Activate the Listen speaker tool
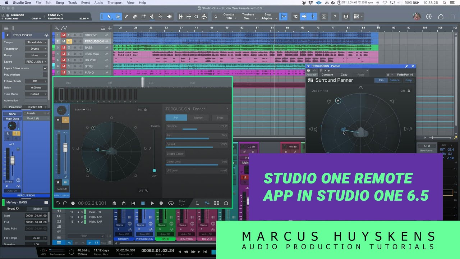 click(x=169, y=17)
